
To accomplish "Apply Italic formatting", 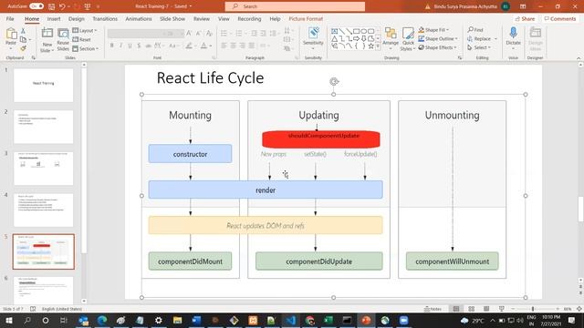I will [x=120, y=46].
